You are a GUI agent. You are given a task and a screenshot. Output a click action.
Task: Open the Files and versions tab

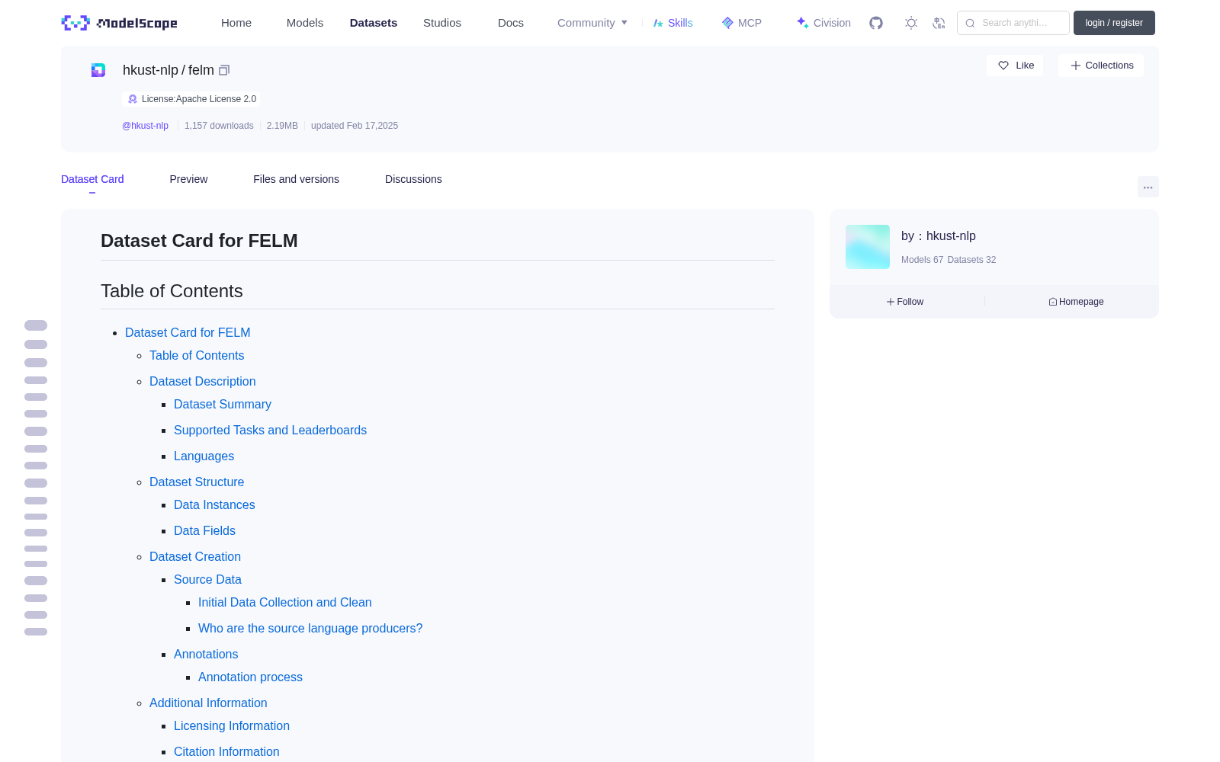click(x=296, y=179)
